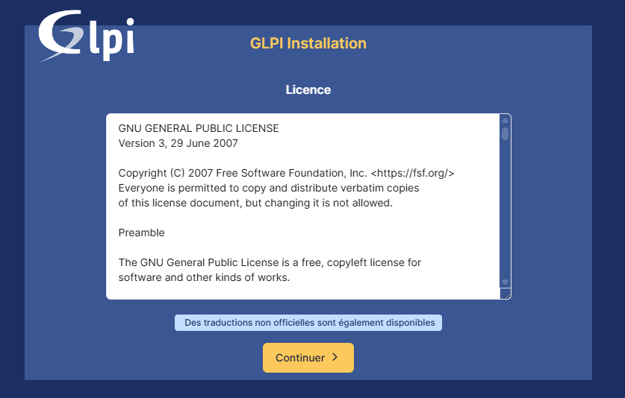Click inside the license text area
This screenshot has width=625, height=398.
point(303,206)
